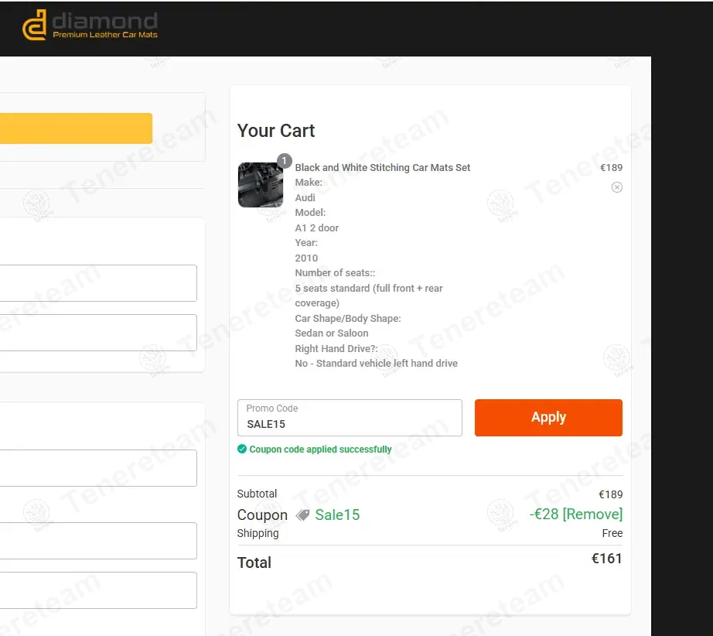Remove the applied Sale15 coupon
Screen dimensions: 713x636
[x=592, y=515]
